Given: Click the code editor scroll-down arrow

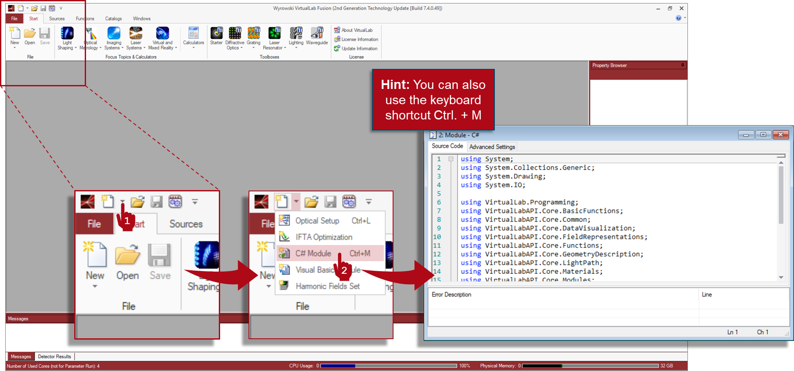Looking at the screenshot, I should click(781, 277).
